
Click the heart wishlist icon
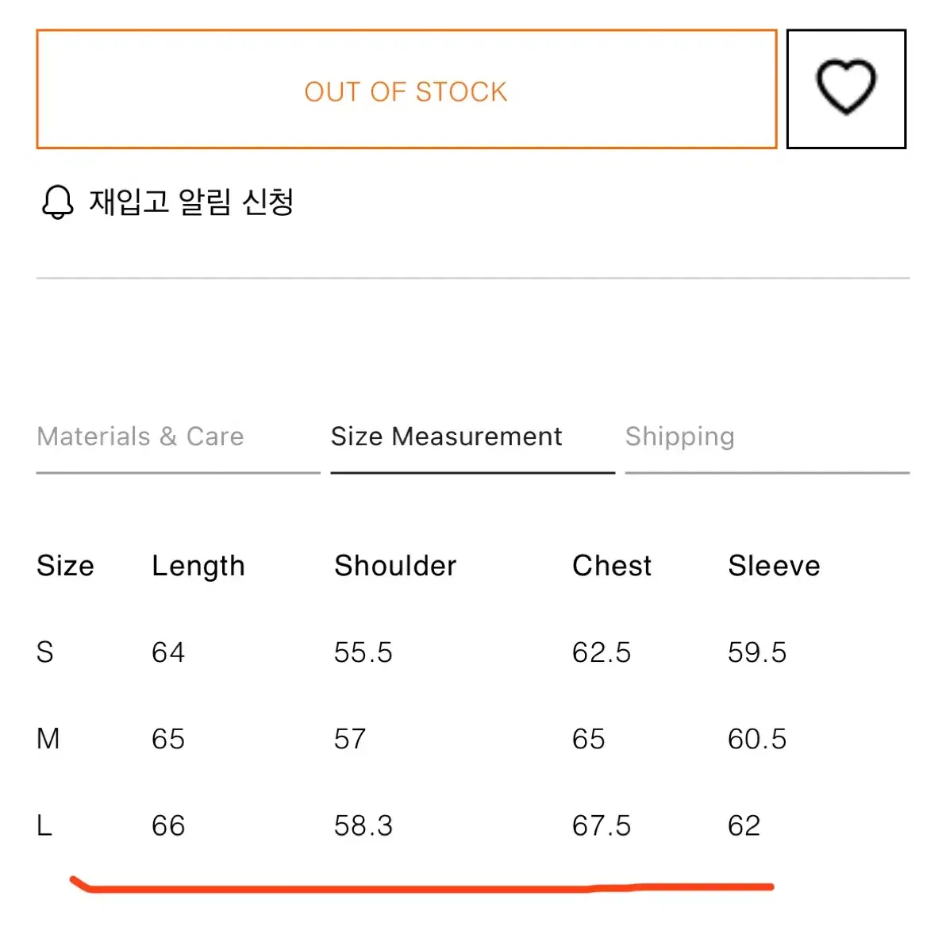[846, 88]
